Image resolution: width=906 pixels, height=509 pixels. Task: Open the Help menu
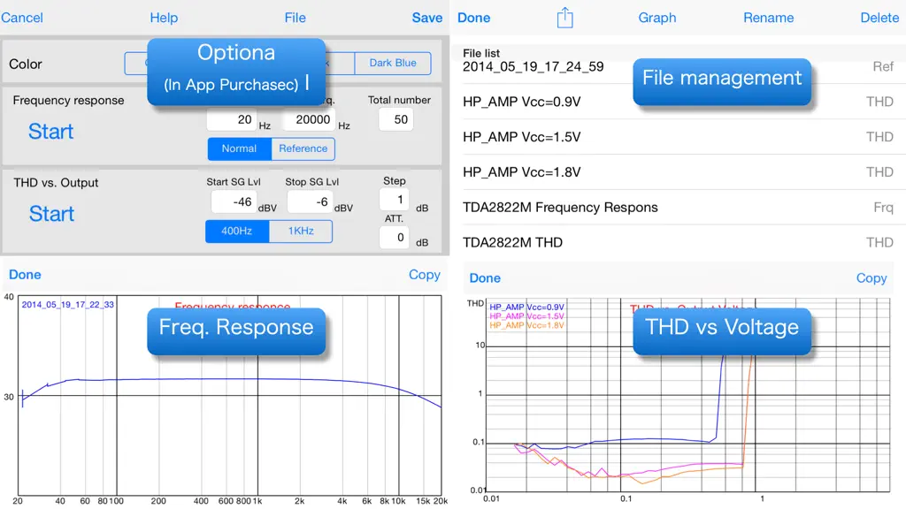[x=164, y=18]
